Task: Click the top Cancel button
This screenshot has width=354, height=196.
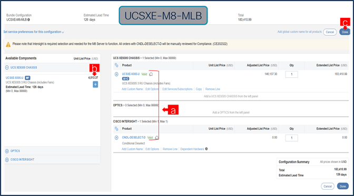Action: [330, 32]
